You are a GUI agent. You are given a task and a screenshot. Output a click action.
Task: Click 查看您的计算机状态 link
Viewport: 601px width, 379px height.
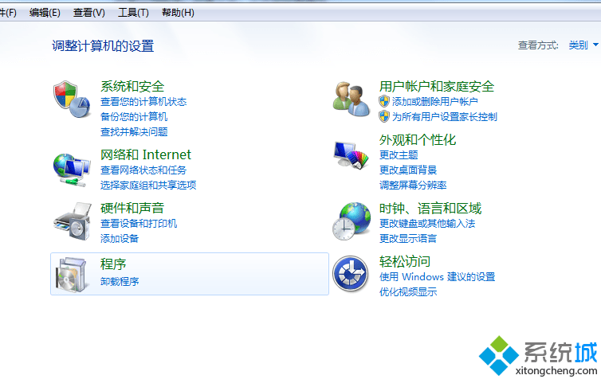(143, 102)
